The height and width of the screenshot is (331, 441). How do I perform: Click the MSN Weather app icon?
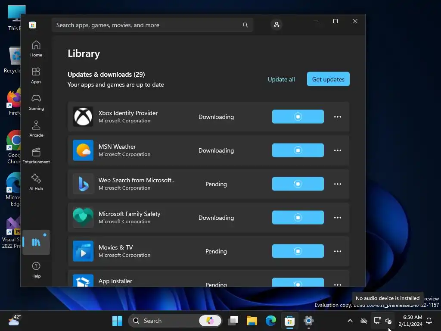tap(83, 150)
